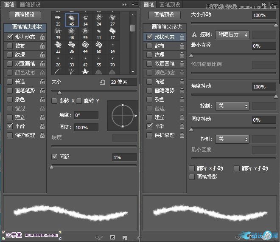Image resolution: width=280 pixels, height=242 pixels.
Task: Open the 钢笔压力 control dropdown
Action: coord(232,35)
